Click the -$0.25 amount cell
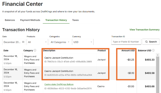Image resolution: width=161 pixels, height=93 pixels. pyautogui.click(x=130, y=60)
